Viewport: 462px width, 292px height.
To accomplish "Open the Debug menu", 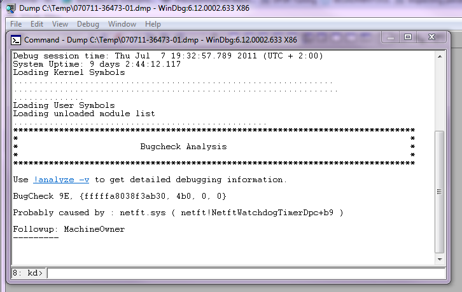I will pos(88,24).
